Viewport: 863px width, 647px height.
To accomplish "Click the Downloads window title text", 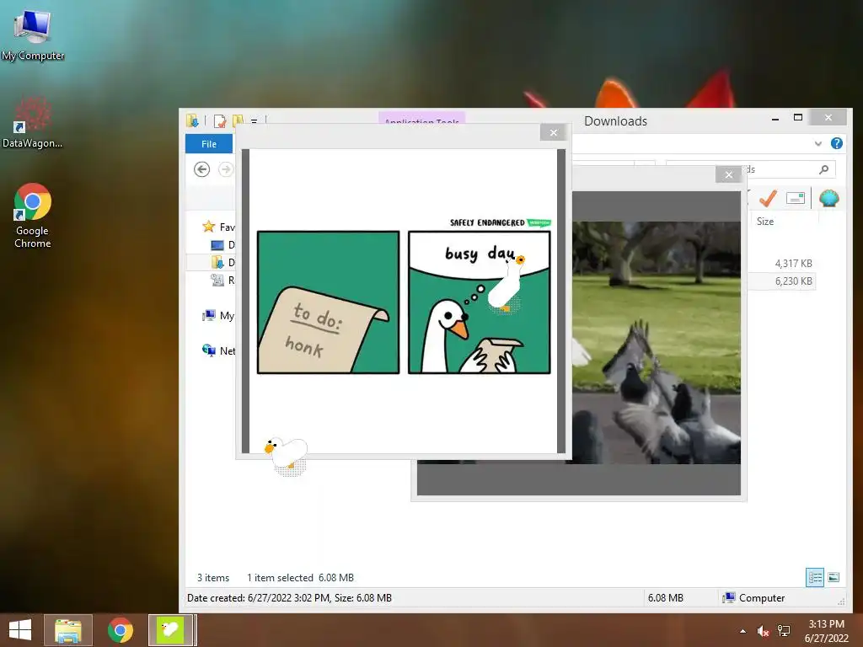I will click(615, 121).
